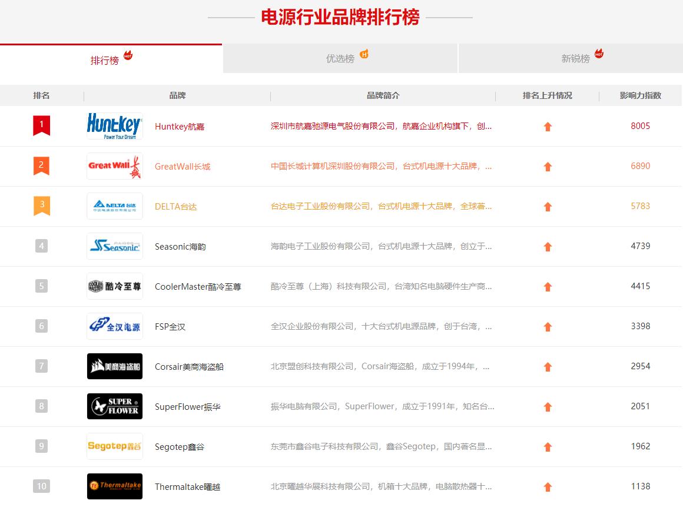Click the Thermaltake曜越 brand logo
This screenshot has height=507, width=683.
(114, 486)
